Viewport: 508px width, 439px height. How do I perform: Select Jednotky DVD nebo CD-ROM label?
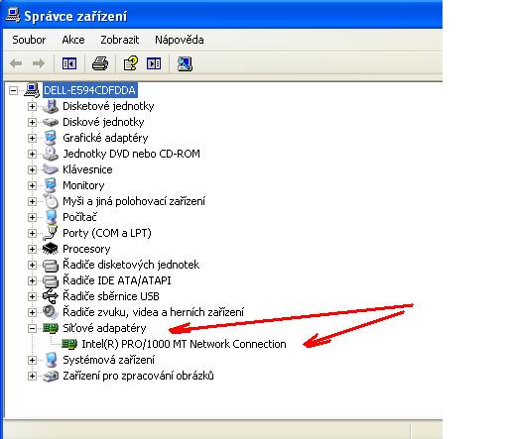point(131,154)
